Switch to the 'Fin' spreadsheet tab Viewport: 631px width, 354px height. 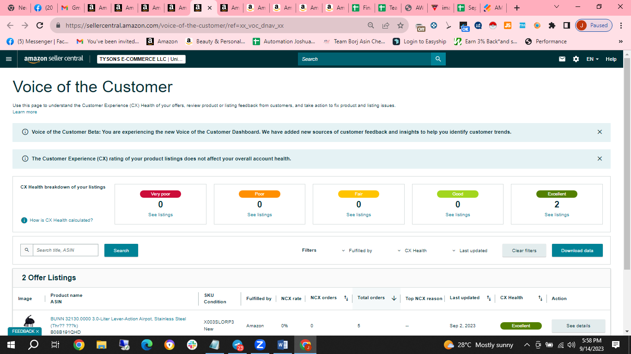361,8
